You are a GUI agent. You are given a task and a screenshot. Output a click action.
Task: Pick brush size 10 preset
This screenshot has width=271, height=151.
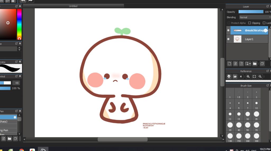(x=256, y=105)
